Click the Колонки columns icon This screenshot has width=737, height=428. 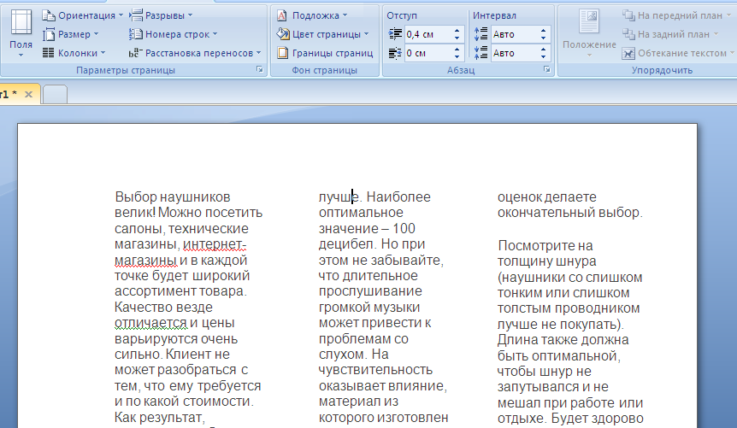49,53
